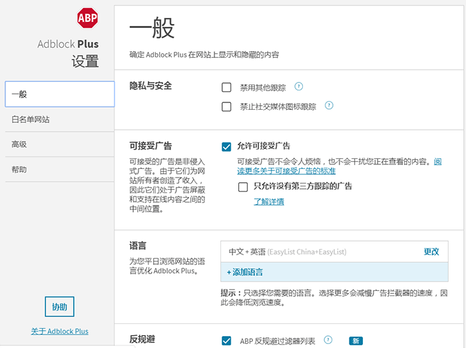
Task: Select the 一般 tab in the sidebar
Action: 60,94
